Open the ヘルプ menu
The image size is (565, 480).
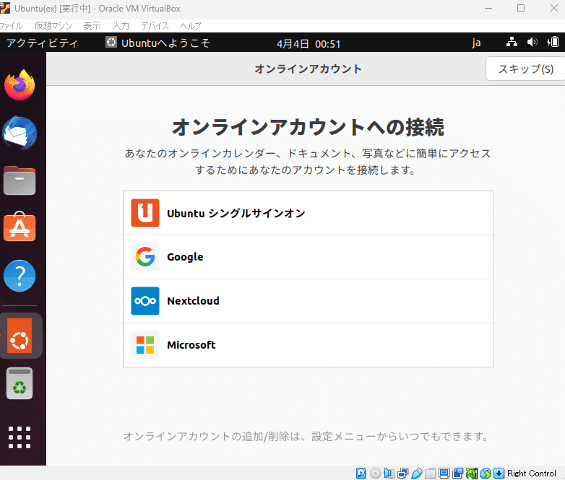(191, 26)
